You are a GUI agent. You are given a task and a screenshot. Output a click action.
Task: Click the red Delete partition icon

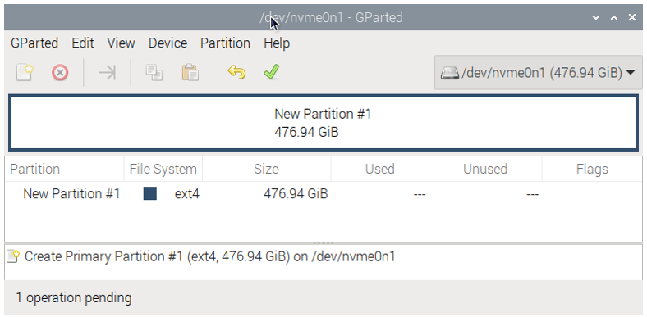tap(60, 73)
